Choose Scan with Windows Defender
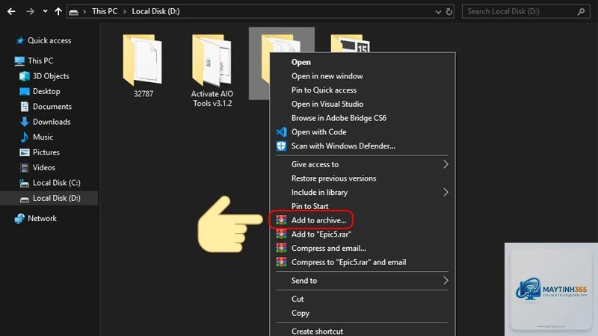Image resolution: width=598 pixels, height=336 pixels. pos(343,146)
